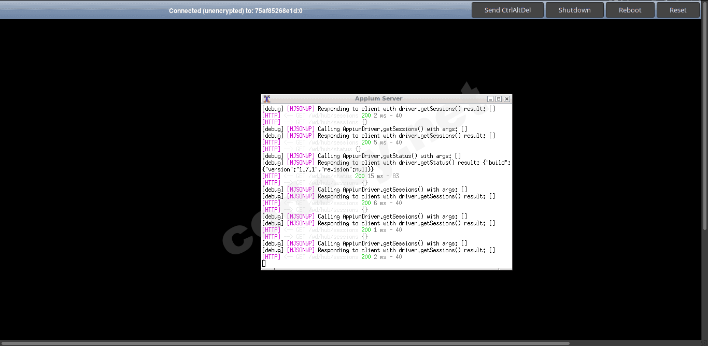The height and width of the screenshot is (346, 708).
Task: Minimize the Appium Server window
Action: 490,99
